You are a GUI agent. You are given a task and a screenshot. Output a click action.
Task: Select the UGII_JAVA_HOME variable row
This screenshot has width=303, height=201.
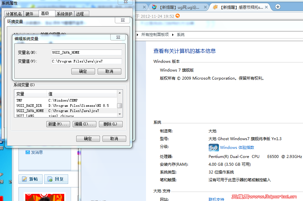coord(66,111)
